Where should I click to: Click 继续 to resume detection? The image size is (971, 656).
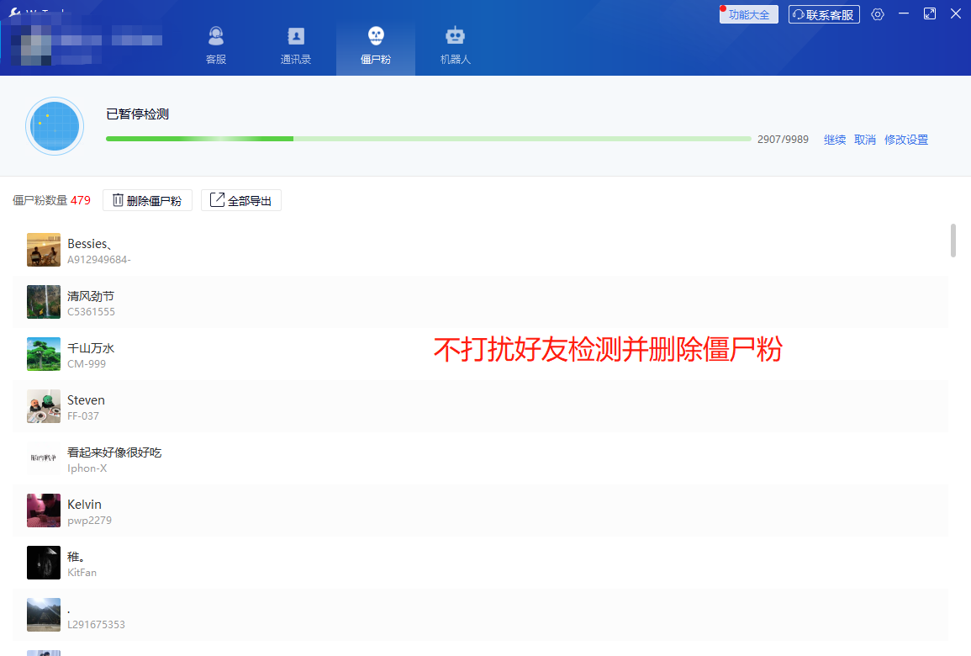click(835, 140)
